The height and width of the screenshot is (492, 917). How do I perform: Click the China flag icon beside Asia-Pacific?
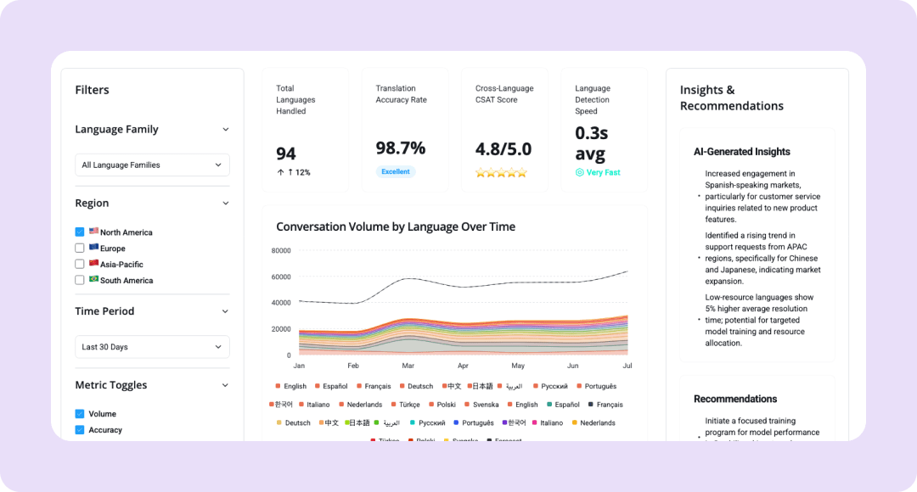pos(93,264)
